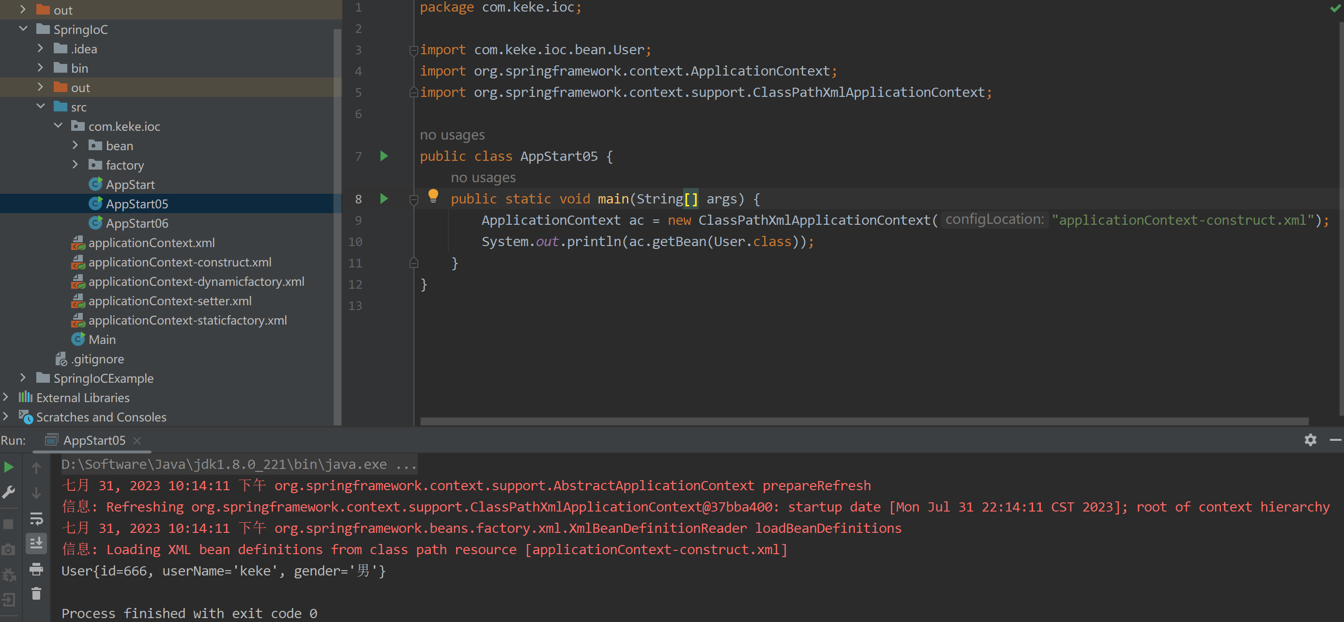Hide the Run panel with minimize dash
This screenshot has height=622, width=1344.
coord(1335,440)
